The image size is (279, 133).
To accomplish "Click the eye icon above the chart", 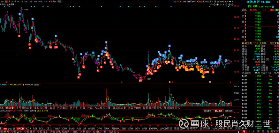I will click(x=212, y=5).
